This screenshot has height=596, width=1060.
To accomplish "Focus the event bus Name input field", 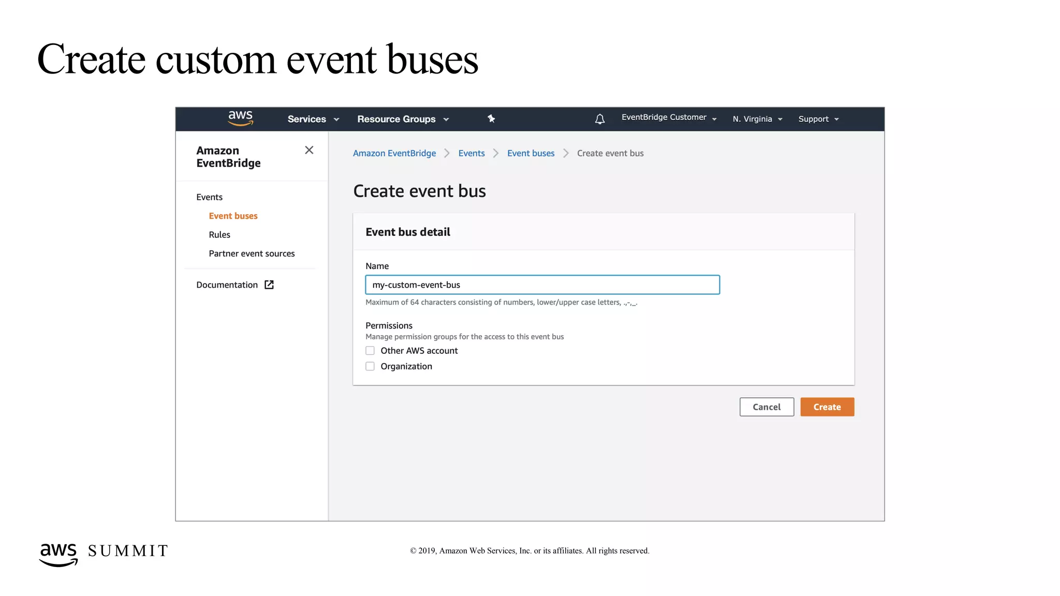I will coord(542,285).
